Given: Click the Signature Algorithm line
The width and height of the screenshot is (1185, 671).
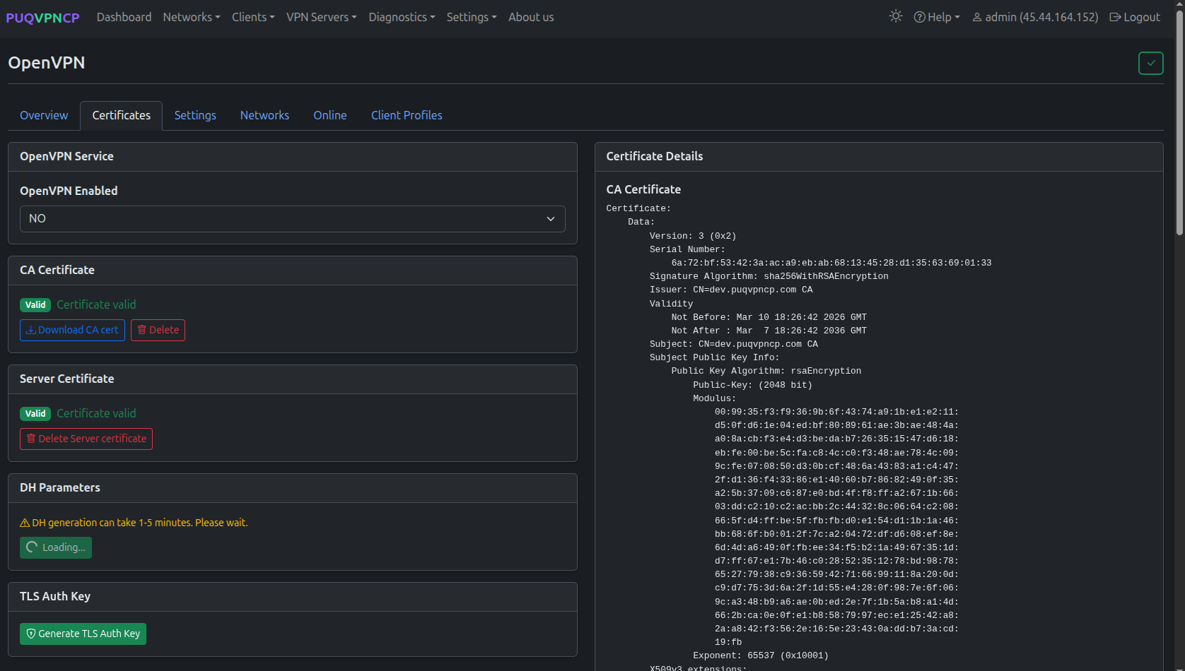Looking at the screenshot, I should coord(769,276).
